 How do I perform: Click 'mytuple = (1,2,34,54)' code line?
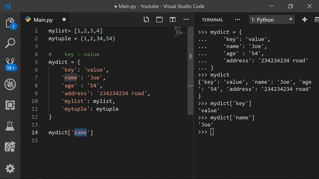(82, 39)
